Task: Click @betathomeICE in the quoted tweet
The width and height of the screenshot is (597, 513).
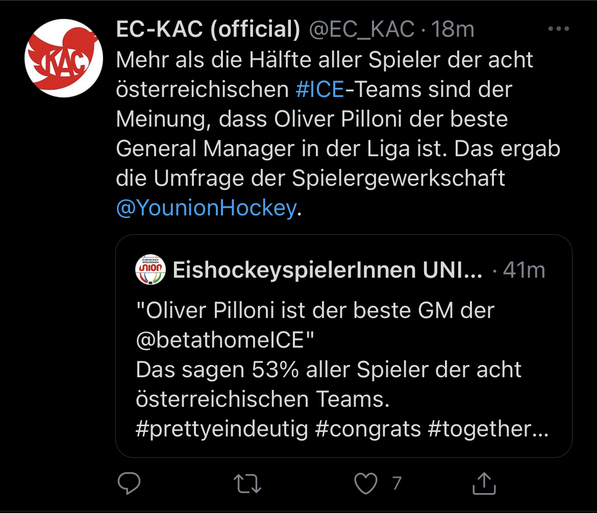Action: tap(220, 340)
